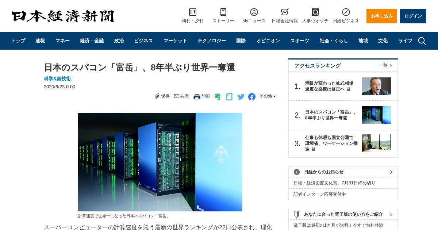Image resolution: width=438 pixels, height=230 pixels.
Task: Select the ライフ menu item
Action: (405, 41)
